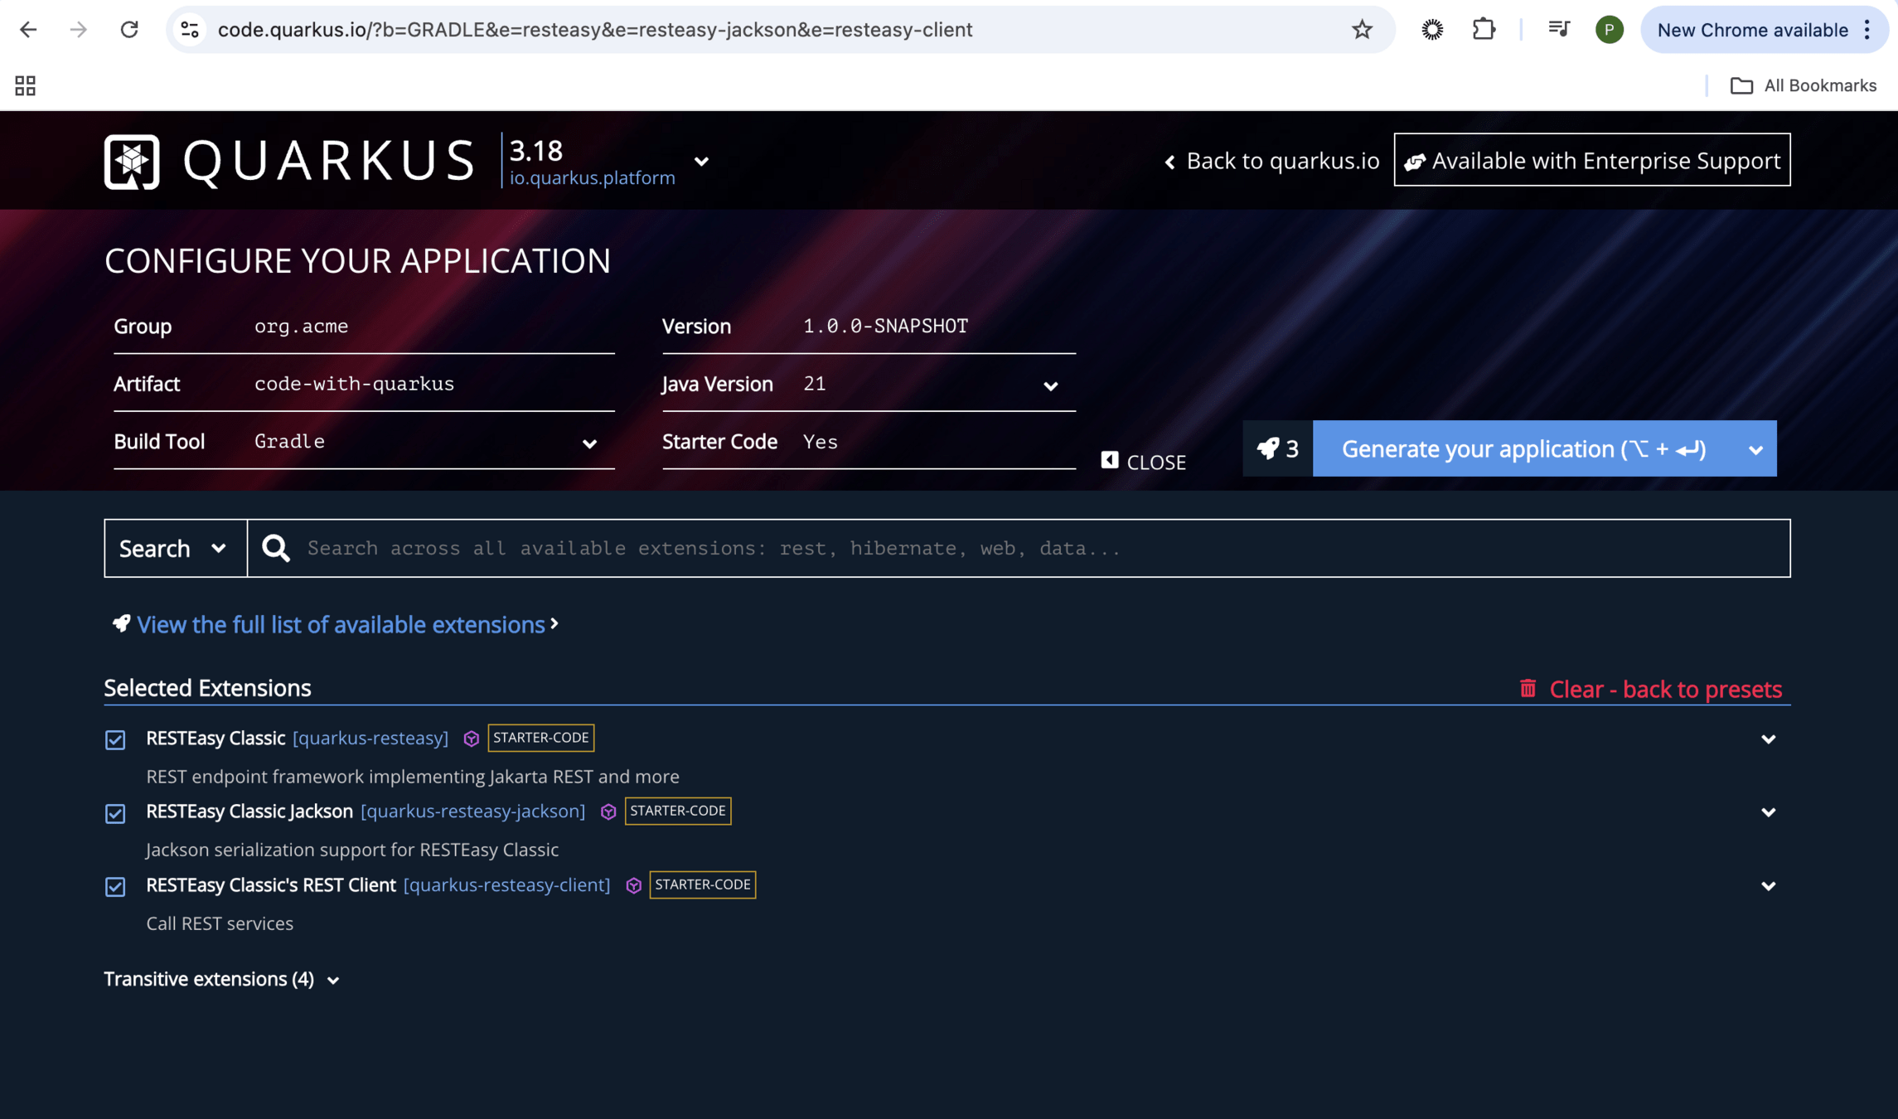Viewport: 1898px width, 1119px height.
Task: Uncheck the RESTEasy Classic Jackson extension
Action: click(115, 813)
